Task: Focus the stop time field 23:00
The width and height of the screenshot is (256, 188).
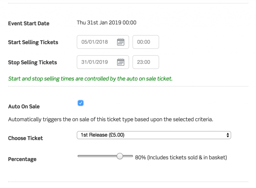Action: pos(146,62)
